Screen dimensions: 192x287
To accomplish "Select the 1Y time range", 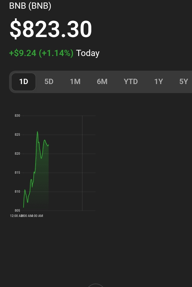I will point(159,82).
